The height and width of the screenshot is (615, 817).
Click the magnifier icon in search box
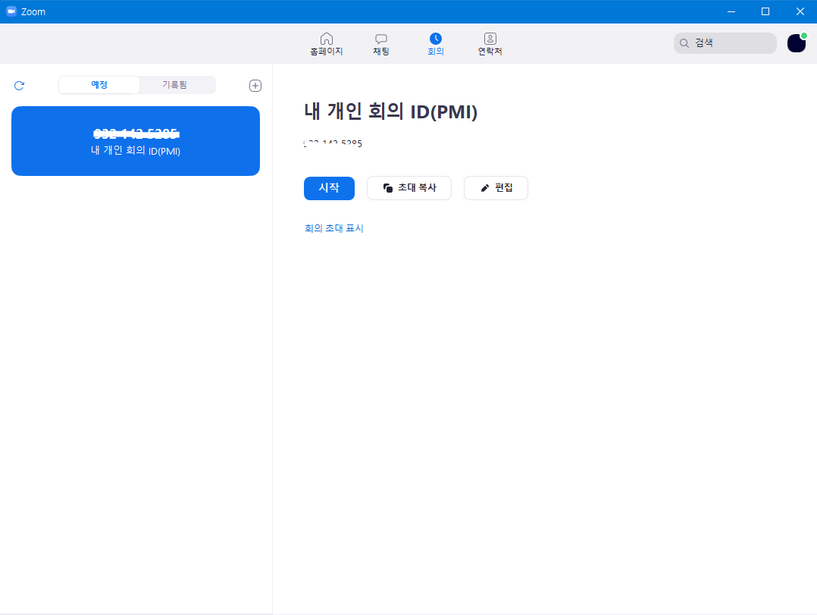(x=684, y=43)
